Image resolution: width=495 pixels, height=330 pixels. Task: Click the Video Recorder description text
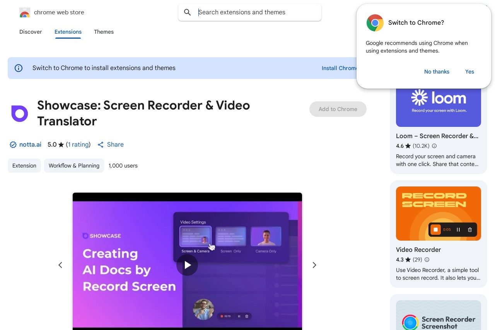[x=438, y=274]
